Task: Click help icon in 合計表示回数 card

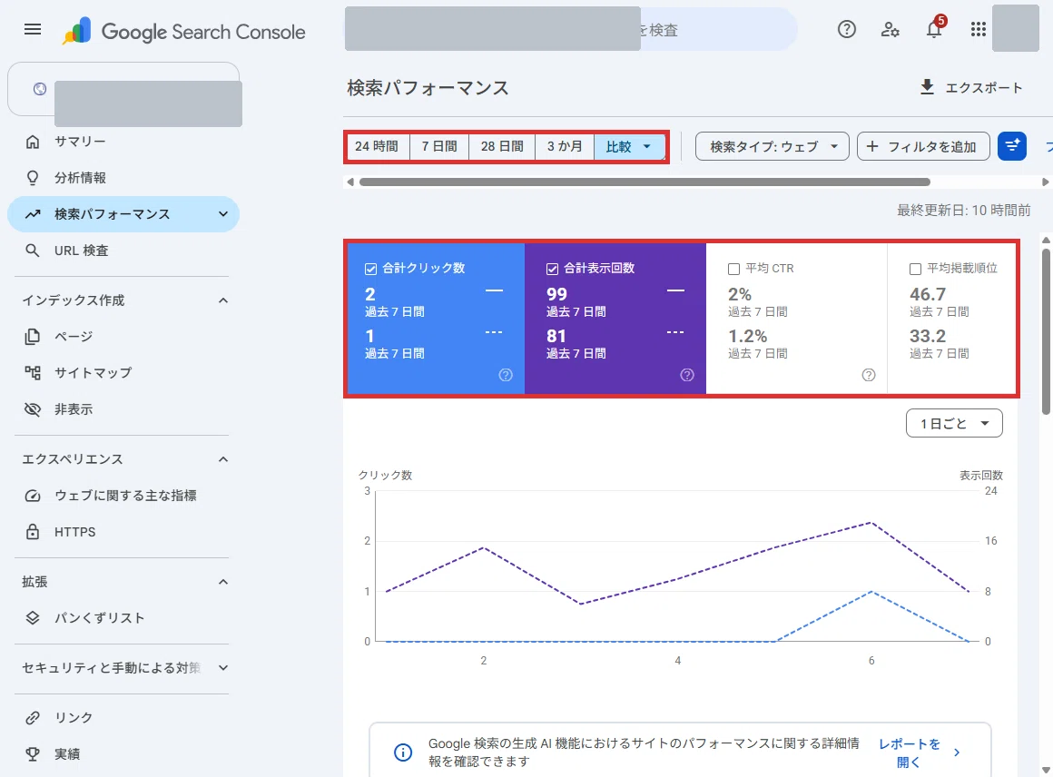Action: click(x=687, y=375)
